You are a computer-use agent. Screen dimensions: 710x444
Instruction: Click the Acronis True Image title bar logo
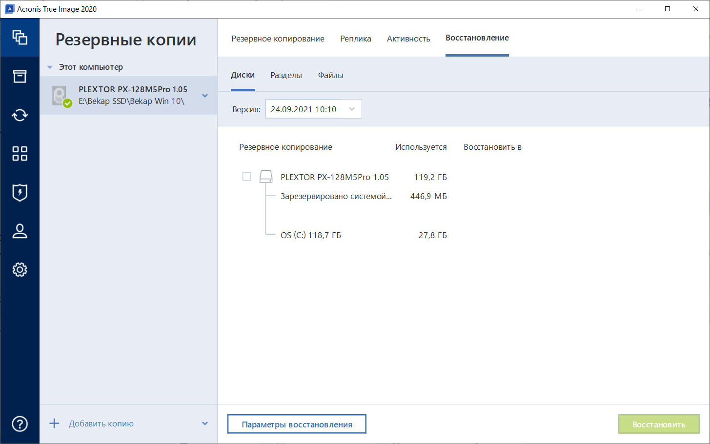click(9, 9)
